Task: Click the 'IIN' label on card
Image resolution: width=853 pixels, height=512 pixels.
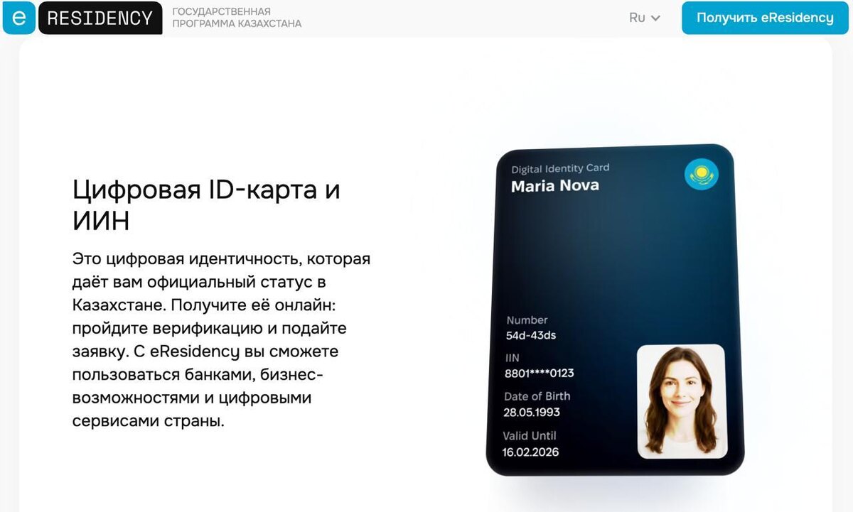Action: click(513, 358)
